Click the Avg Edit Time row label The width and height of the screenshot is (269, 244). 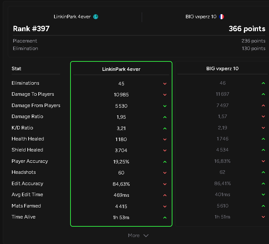coord(27,195)
